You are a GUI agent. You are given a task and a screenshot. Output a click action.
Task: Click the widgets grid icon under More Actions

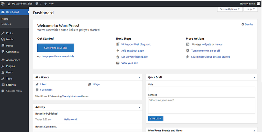tap(188, 44)
